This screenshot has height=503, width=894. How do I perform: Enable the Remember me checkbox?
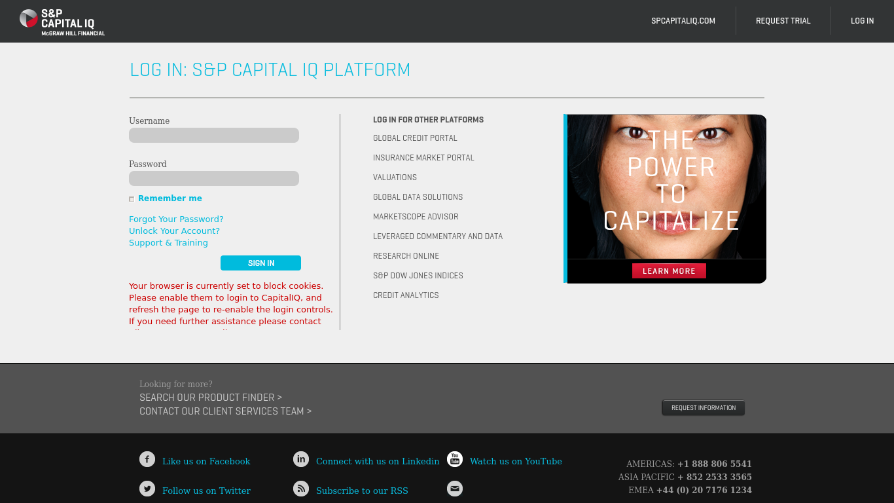pyautogui.click(x=132, y=199)
